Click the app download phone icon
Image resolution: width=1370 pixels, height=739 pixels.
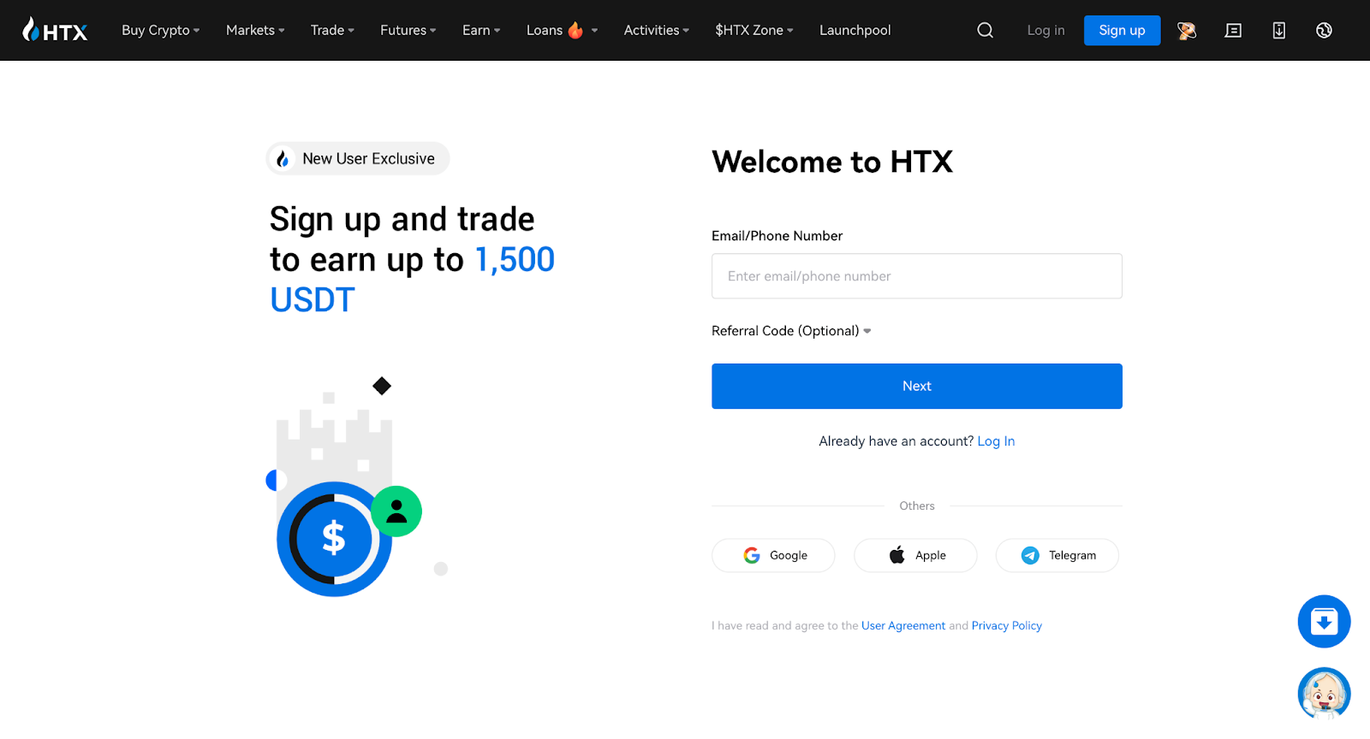(x=1278, y=31)
